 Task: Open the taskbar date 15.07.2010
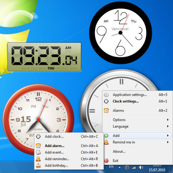[x=157, y=170]
